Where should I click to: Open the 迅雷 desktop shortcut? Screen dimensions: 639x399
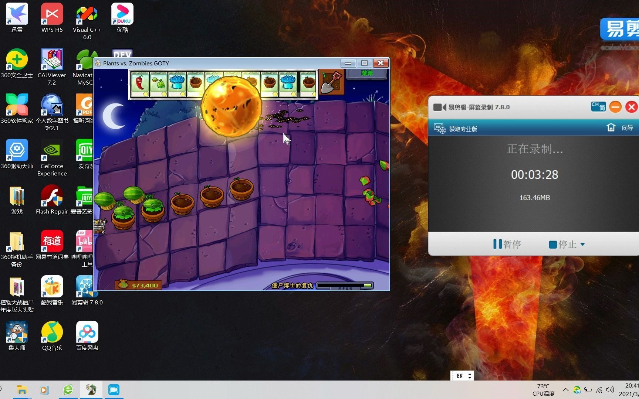tap(17, 18)
